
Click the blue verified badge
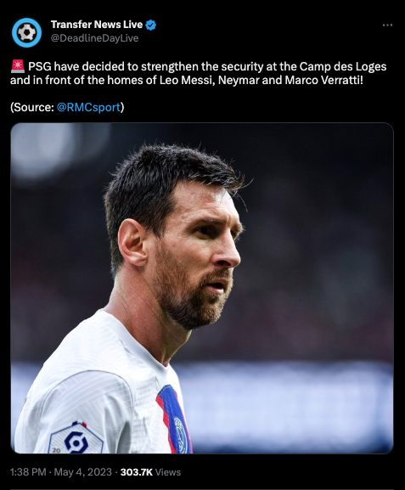tap(151, 25)
